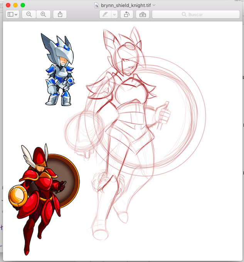Image resolution: width=244 pixels, height=262 pixels.
Task: Click the document proxy icon in title
Action: pyautogui.click(x=97, y=5)
